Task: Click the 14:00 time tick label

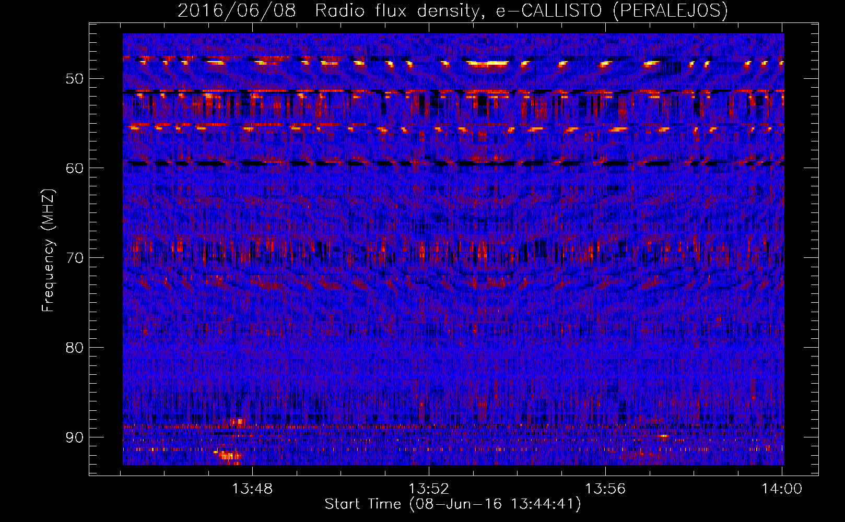Action: pos(782,489)
